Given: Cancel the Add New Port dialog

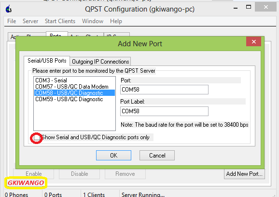Looking at the screenshot, I should pyautogui.click(x=157, y=155).
